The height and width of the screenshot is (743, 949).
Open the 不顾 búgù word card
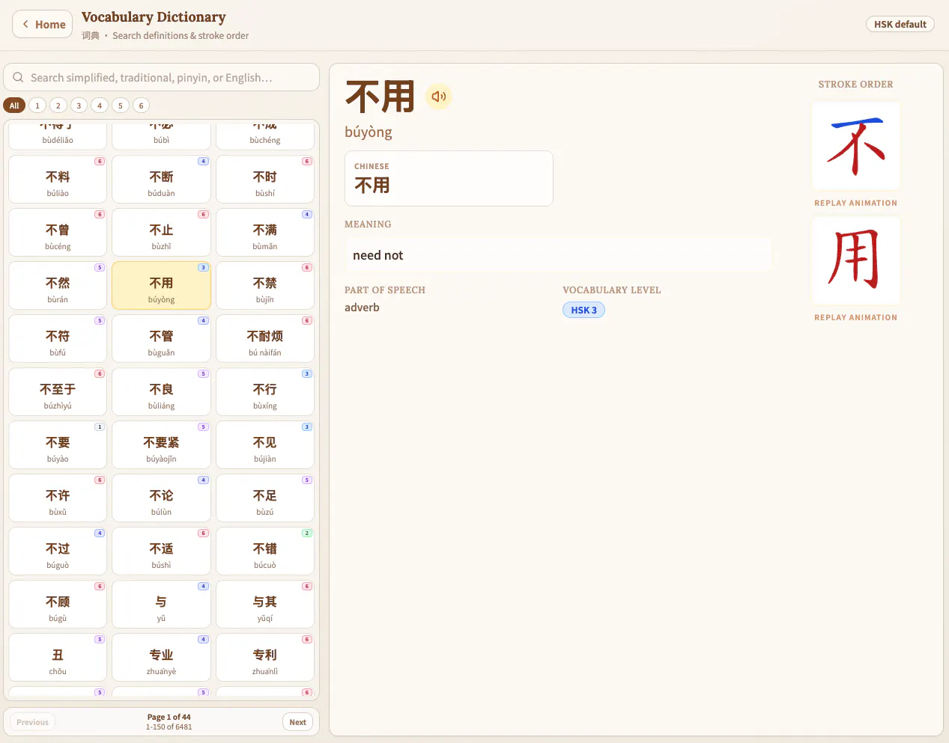[58, 605]
